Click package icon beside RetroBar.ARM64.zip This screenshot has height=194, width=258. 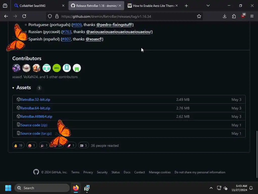[18, 116]
